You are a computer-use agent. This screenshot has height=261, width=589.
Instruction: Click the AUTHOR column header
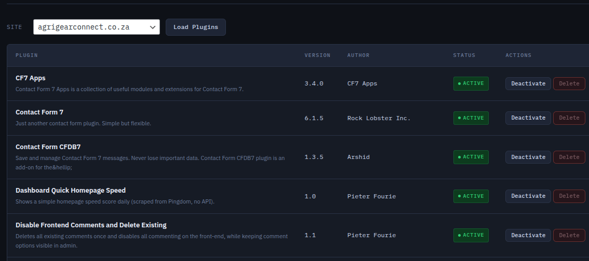358,55
